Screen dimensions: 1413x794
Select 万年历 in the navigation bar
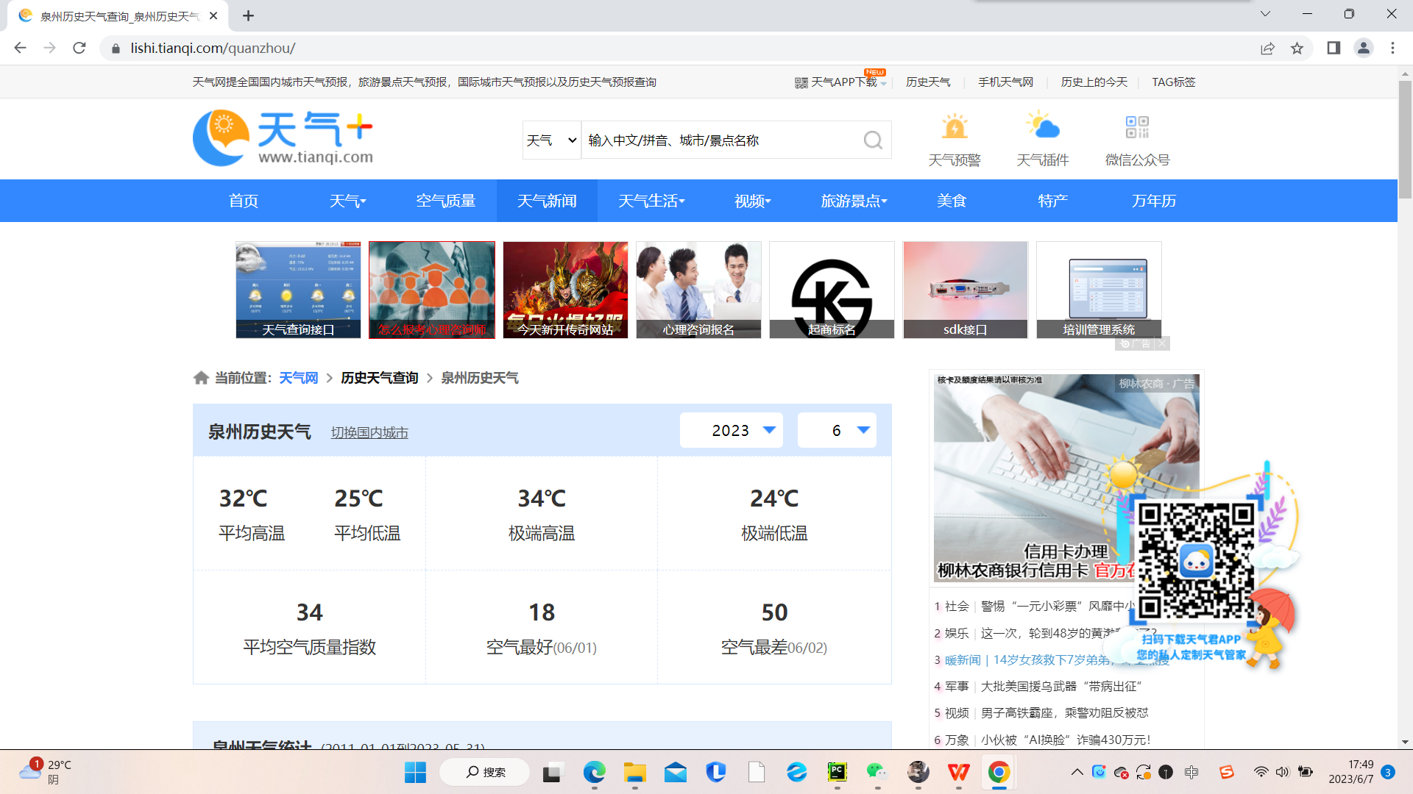click(1152, 200)
